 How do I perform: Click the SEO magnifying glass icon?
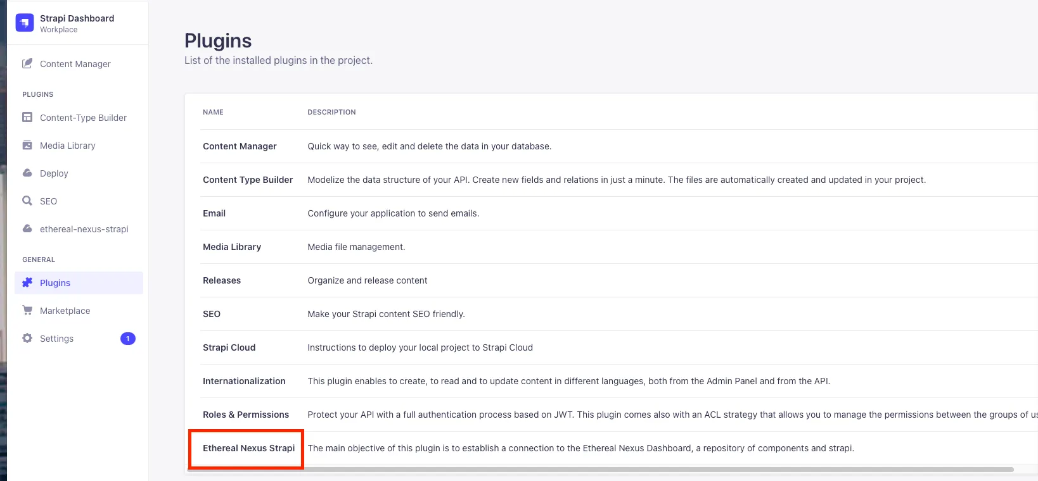tap(27, 201)
